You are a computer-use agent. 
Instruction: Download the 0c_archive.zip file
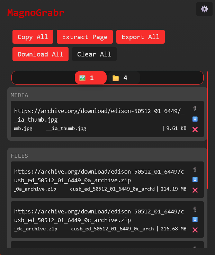tap(195, 220)
